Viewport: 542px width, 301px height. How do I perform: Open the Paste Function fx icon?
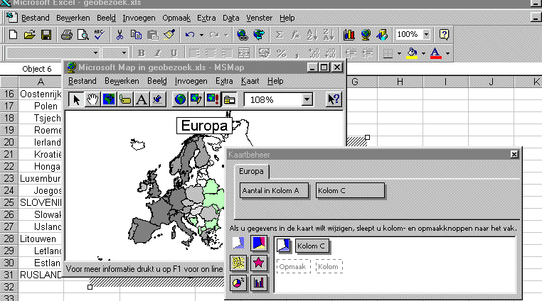click(295, 35)
